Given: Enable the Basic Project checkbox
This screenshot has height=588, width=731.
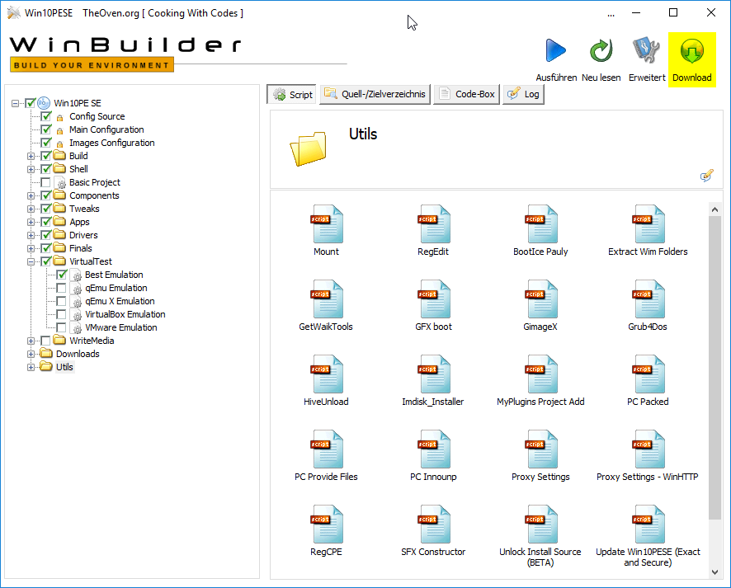Looking at the screenshot, I should pos(46,182).
